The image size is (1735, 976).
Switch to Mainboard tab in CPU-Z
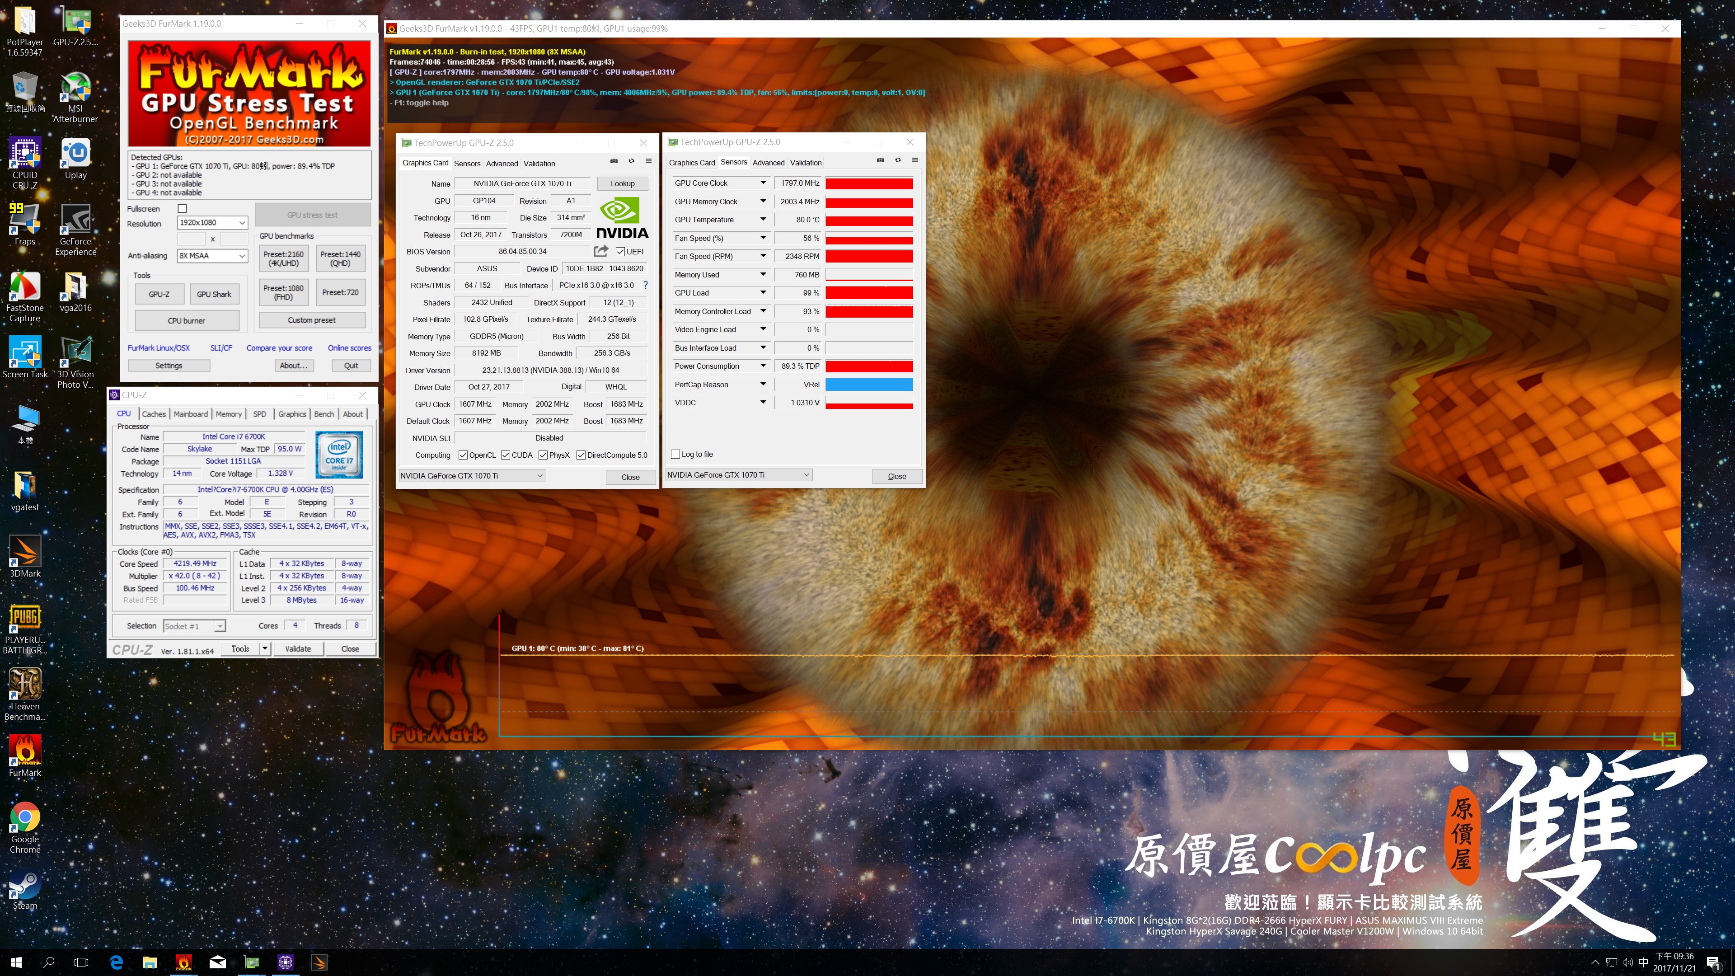point(191,414)
